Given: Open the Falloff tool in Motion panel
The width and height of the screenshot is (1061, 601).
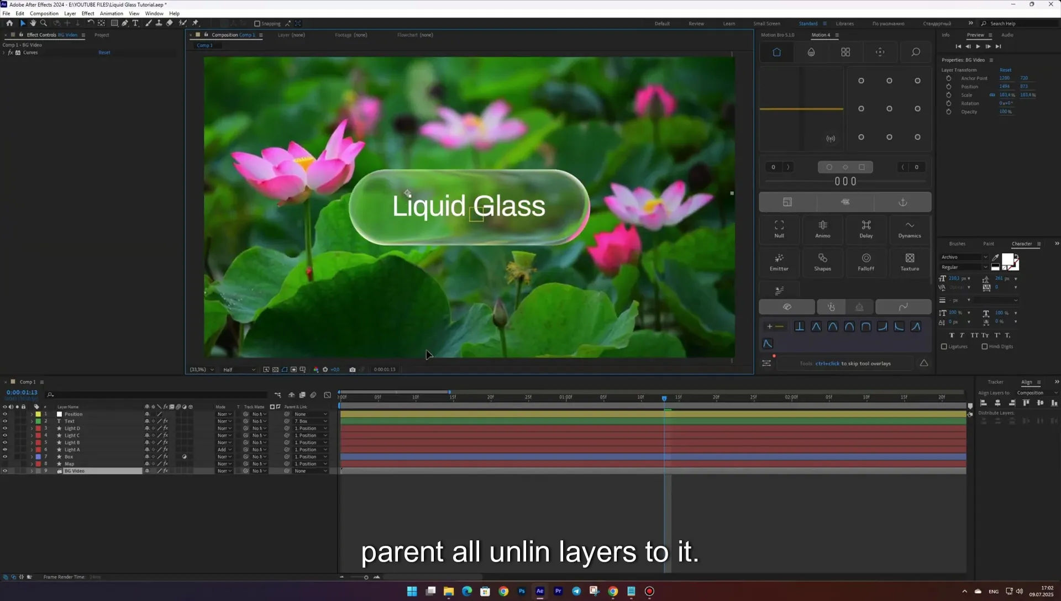Looking at the screenshot, I should [x=866, y=262].
